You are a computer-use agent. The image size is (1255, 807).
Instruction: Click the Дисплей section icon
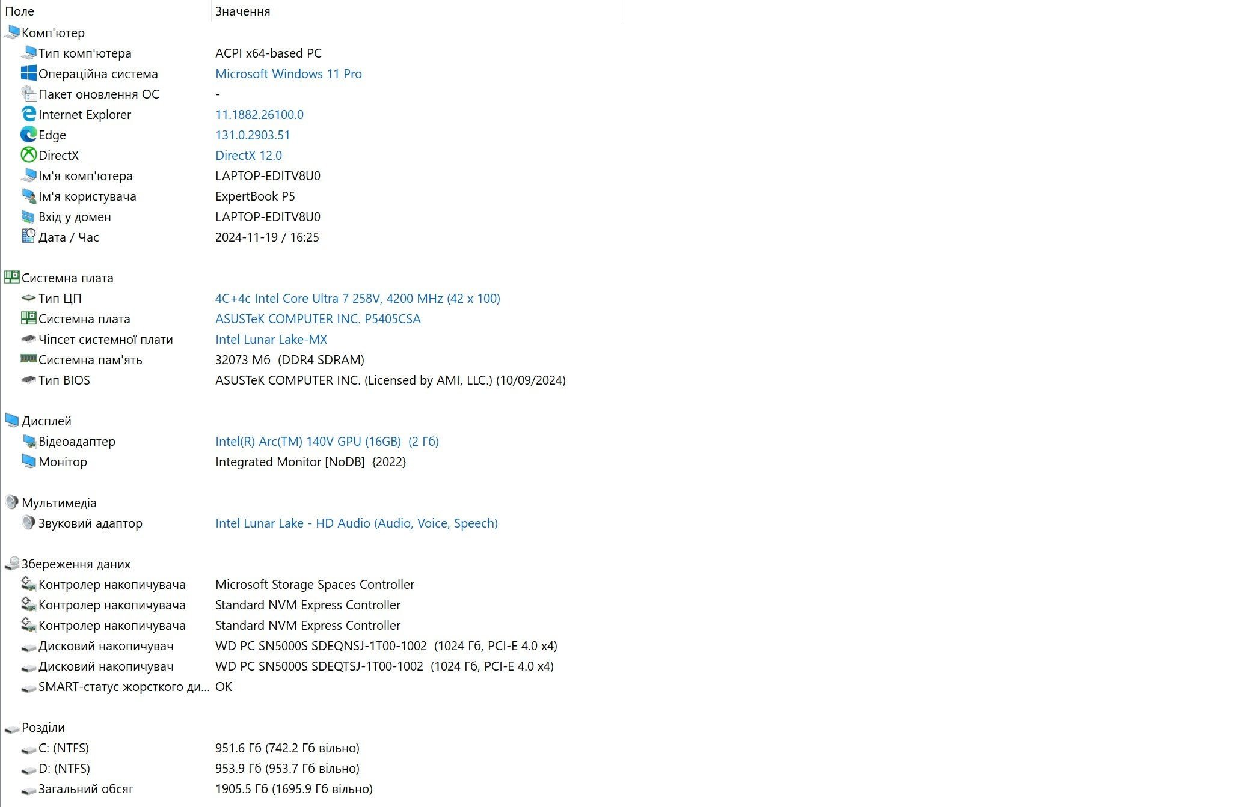click(13, 419)
